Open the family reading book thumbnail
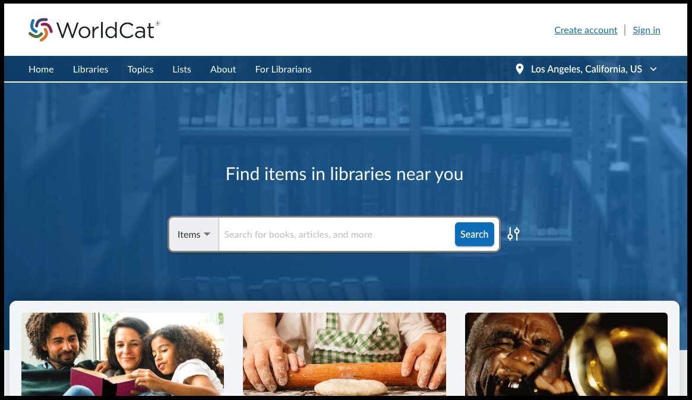 123,354
